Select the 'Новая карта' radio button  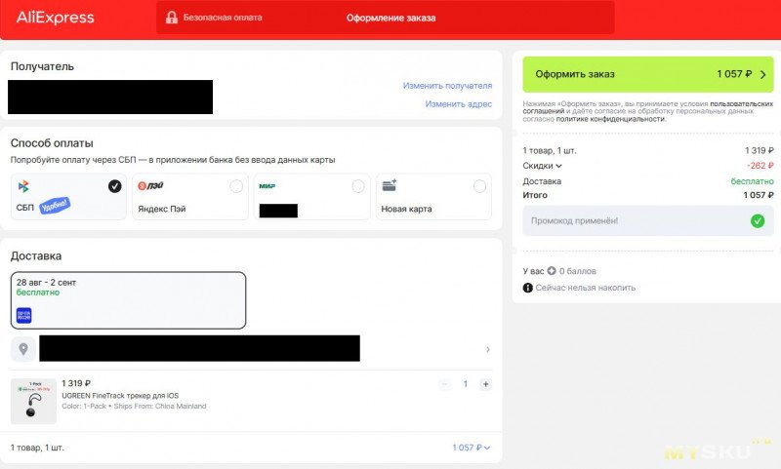(479, 186)
